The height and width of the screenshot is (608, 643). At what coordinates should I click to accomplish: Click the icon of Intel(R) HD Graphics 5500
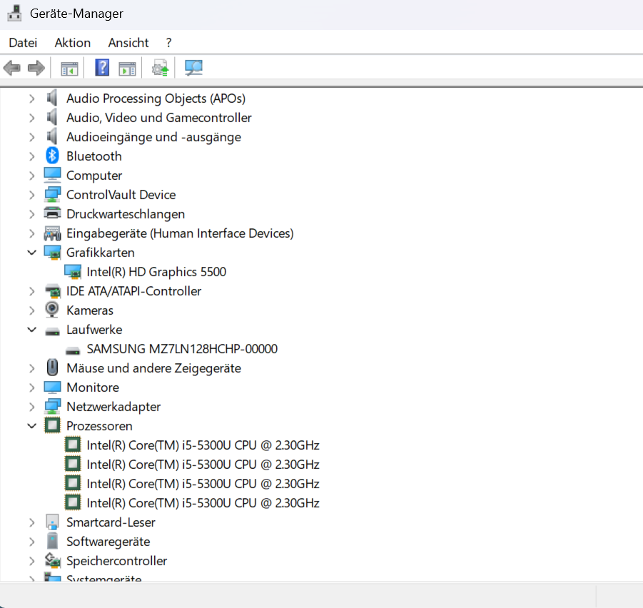pyautogui.click(x=73, y=272)
